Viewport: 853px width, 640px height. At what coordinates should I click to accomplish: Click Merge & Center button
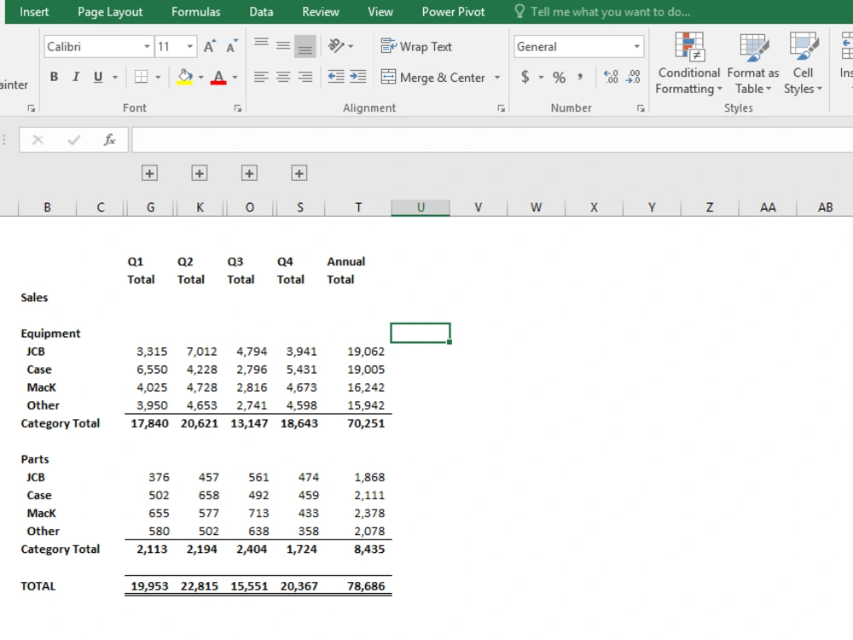click(x=433, y=78)
